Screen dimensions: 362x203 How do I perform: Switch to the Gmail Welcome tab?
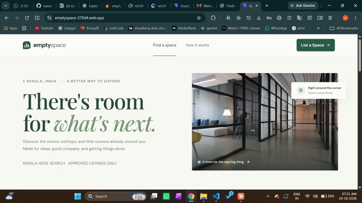(x=205, y=6)
